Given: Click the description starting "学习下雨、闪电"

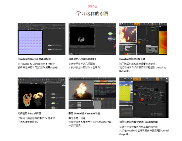Looking at the screenshot, I should click(91, 122).
